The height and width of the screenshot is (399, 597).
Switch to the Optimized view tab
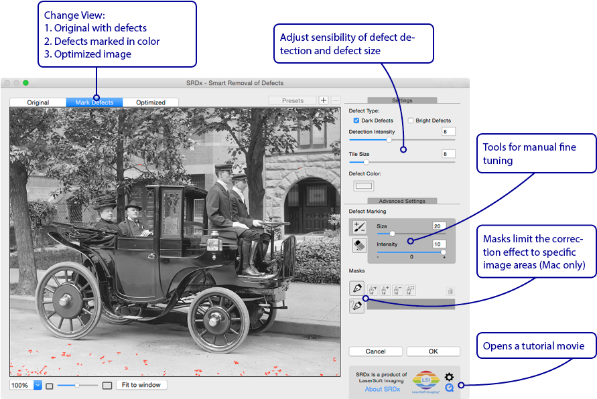(x=151, y=102)
